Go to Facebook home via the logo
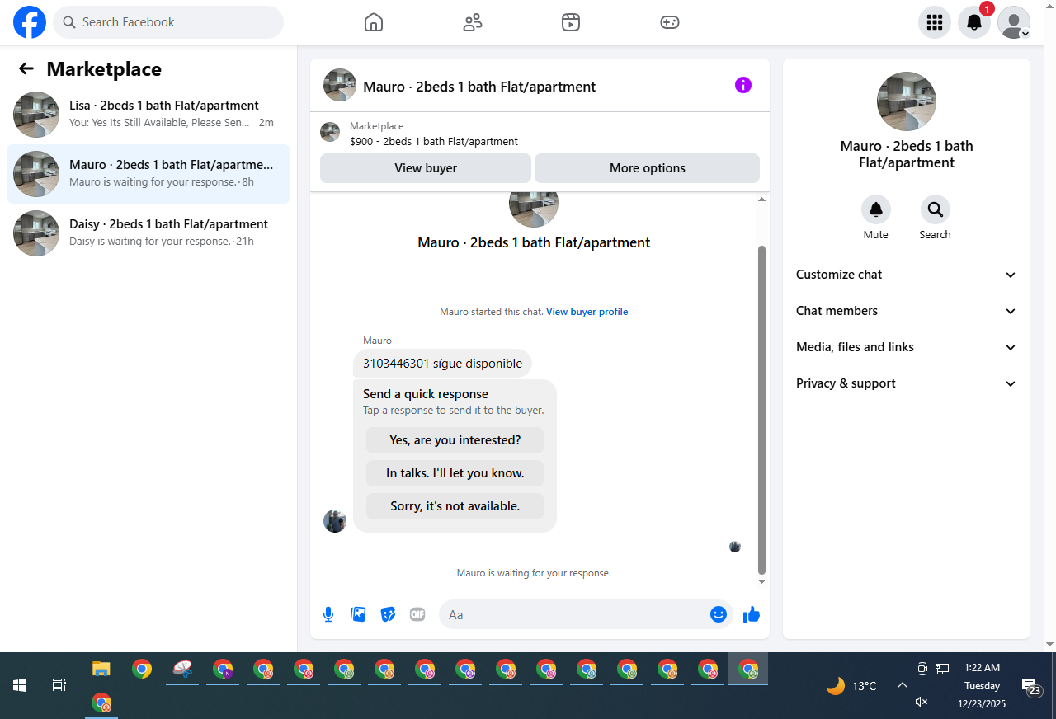 [x=30, y=22]
